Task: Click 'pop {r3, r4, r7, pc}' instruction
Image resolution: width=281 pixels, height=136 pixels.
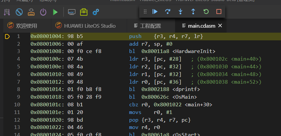Action: click(160, 120)
